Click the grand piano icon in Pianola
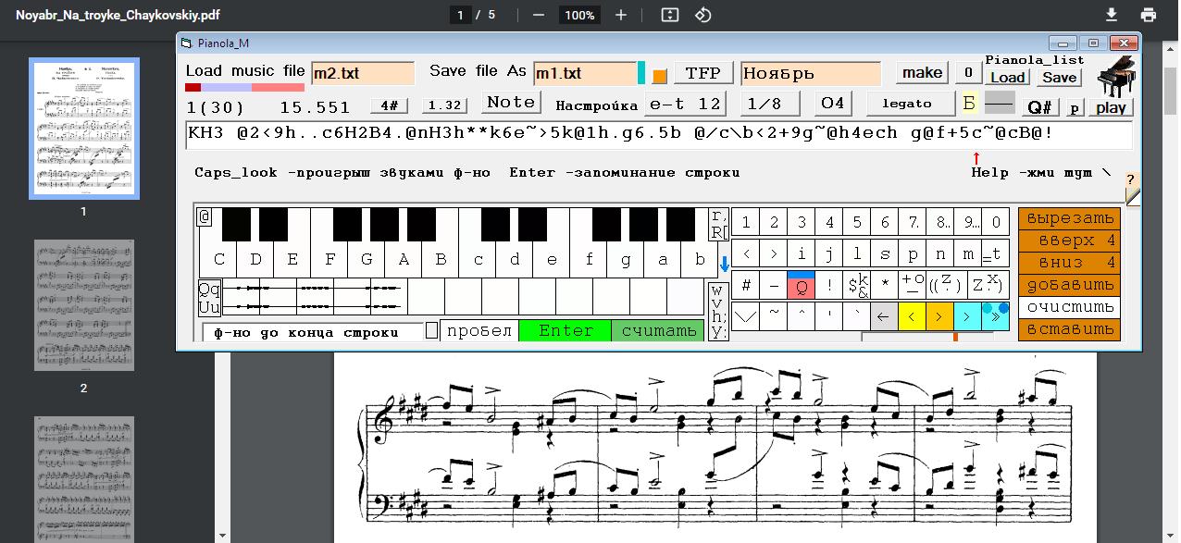This screenshot has width=1181, height=543. (x=1117, y=79)
